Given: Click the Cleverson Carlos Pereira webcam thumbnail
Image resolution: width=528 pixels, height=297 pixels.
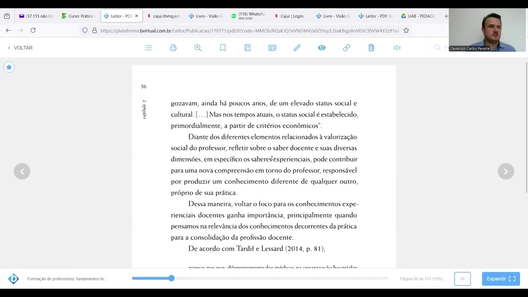Looking at the screenshot, I should tap(487, 30).
